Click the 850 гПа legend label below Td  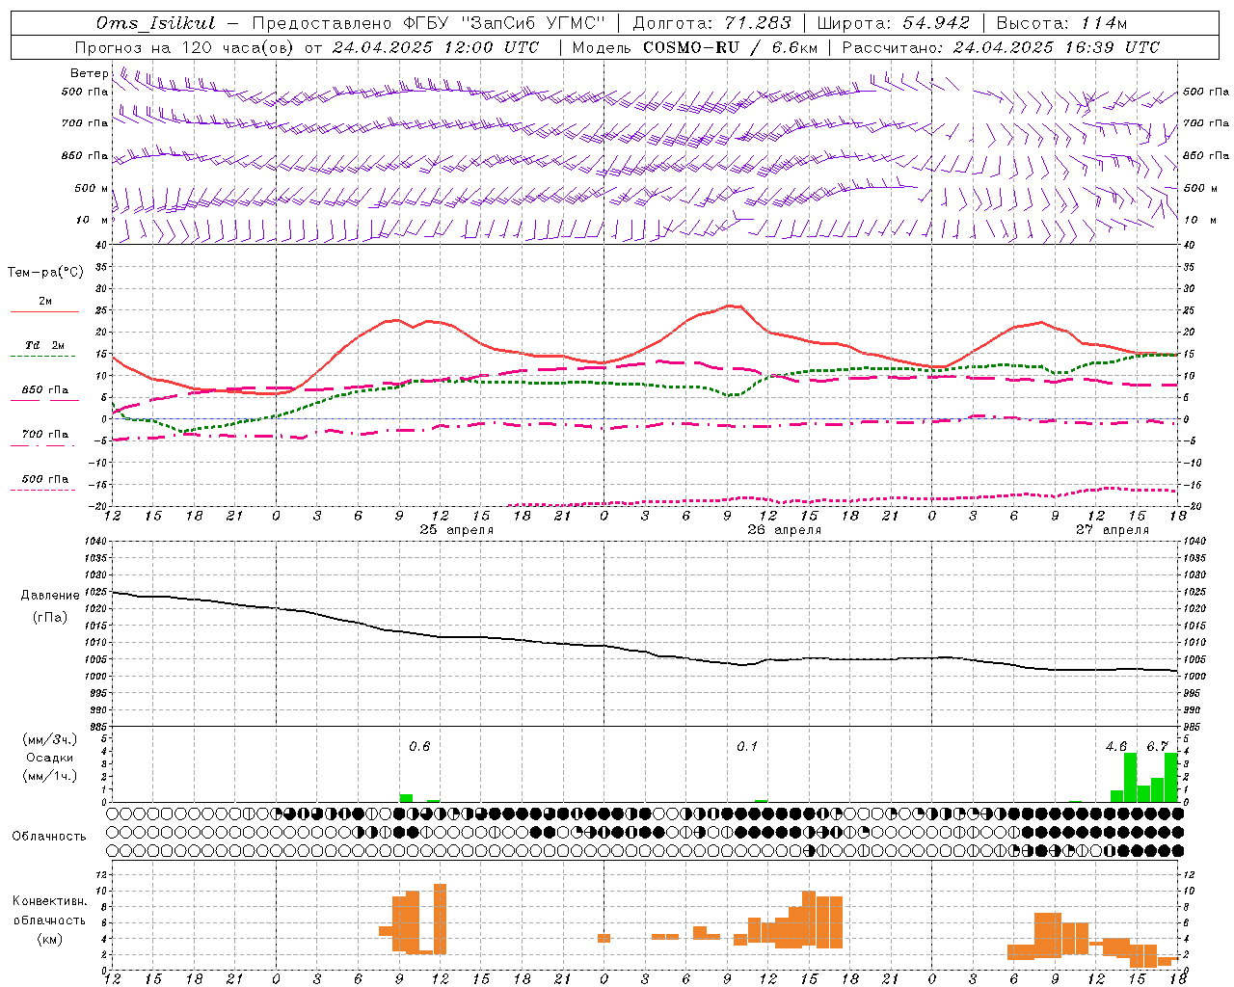[44, 390]
